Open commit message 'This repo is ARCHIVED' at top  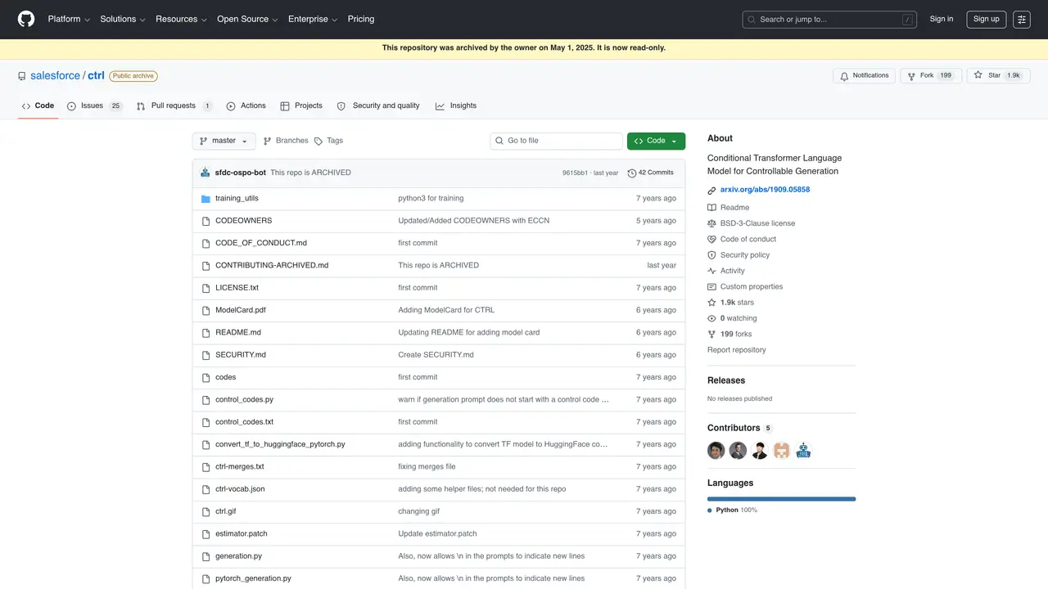tap(310, 173)
